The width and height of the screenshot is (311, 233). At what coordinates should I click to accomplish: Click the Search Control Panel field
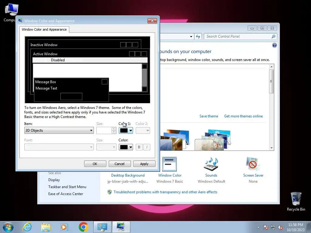click(x=238, y=36)
